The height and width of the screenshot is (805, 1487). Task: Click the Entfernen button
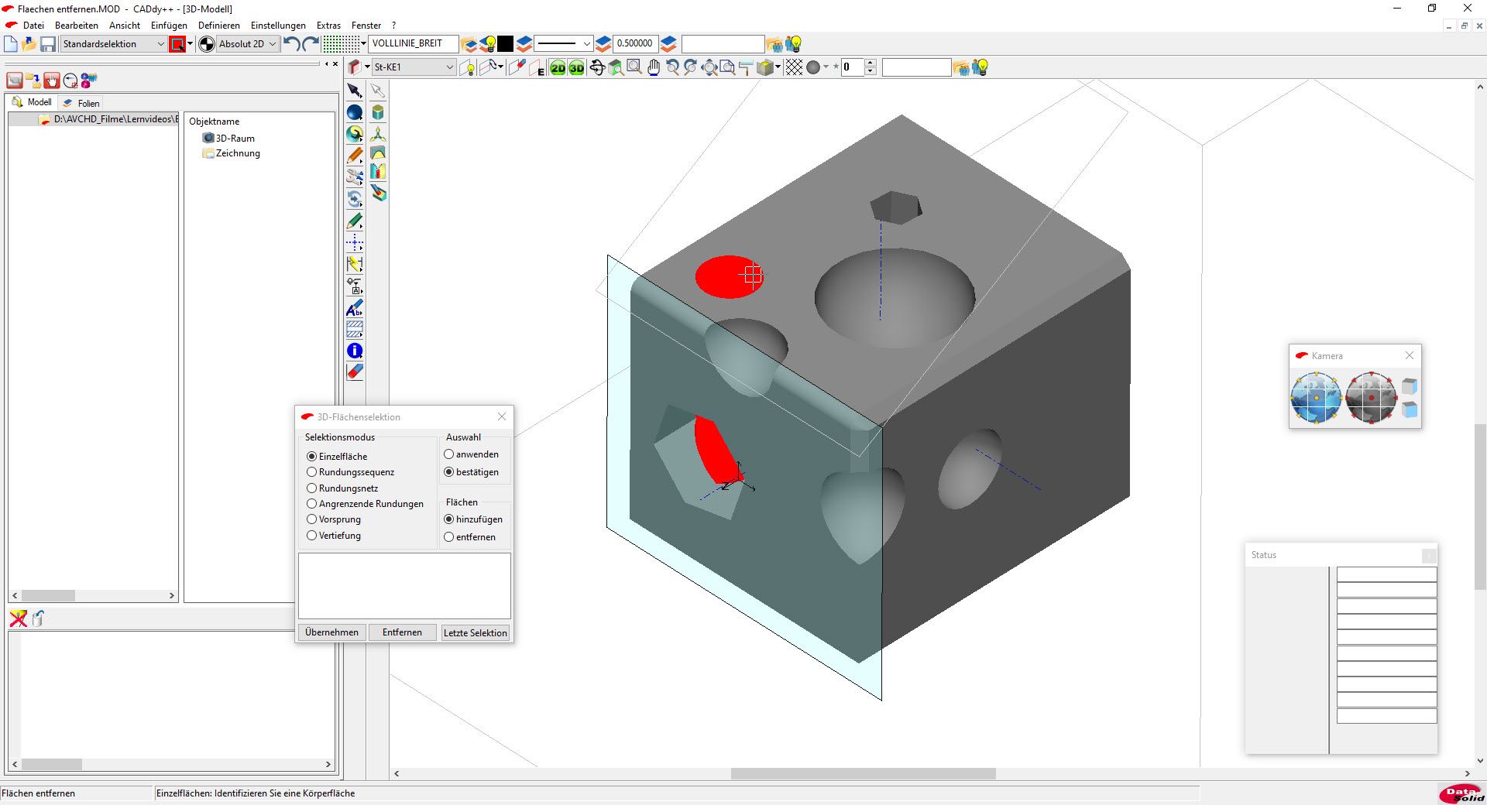402,632
